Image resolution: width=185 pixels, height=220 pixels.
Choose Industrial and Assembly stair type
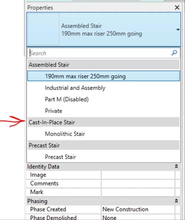pos(75,88)
